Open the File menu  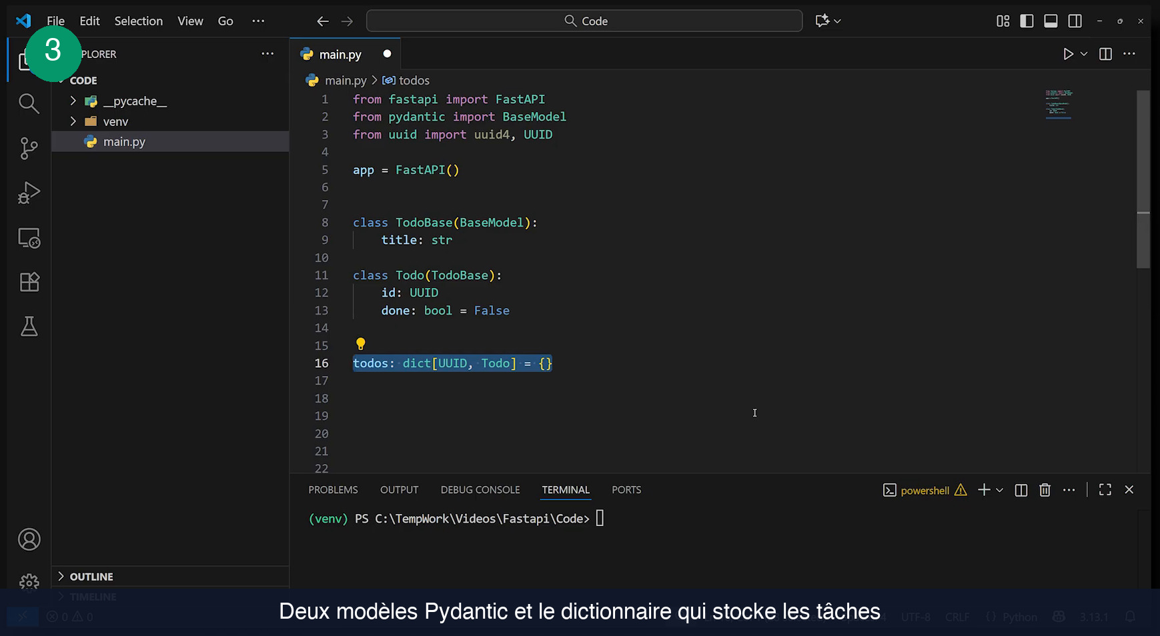coord(56,21)
